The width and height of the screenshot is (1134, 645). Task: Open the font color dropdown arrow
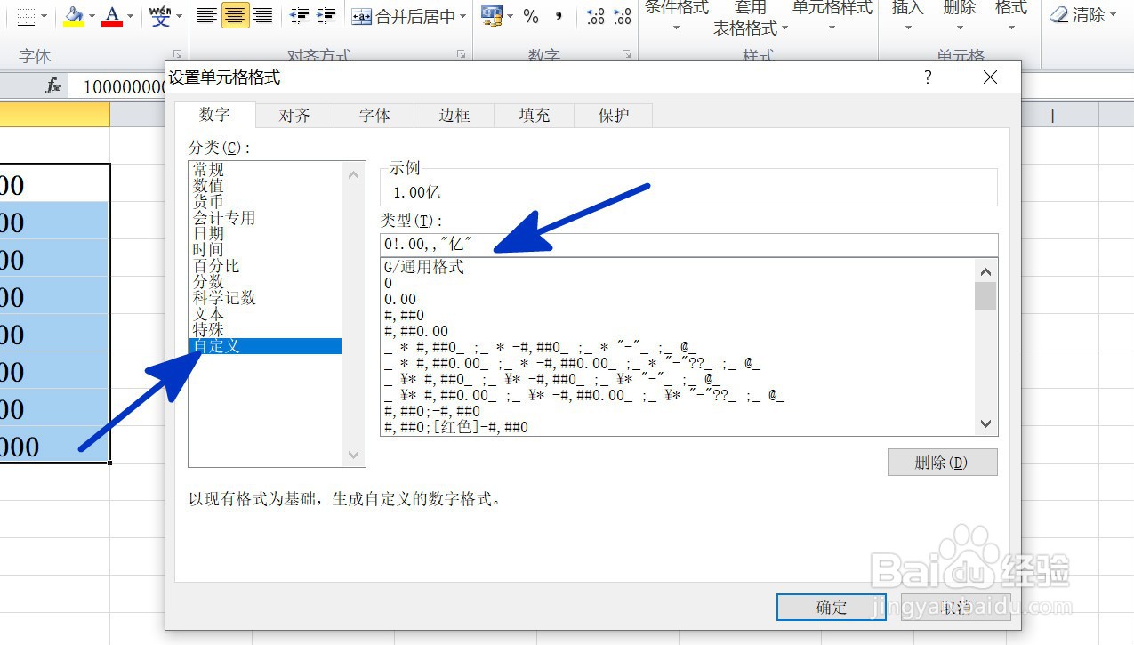pyautogui.click(x=131, y=15)
